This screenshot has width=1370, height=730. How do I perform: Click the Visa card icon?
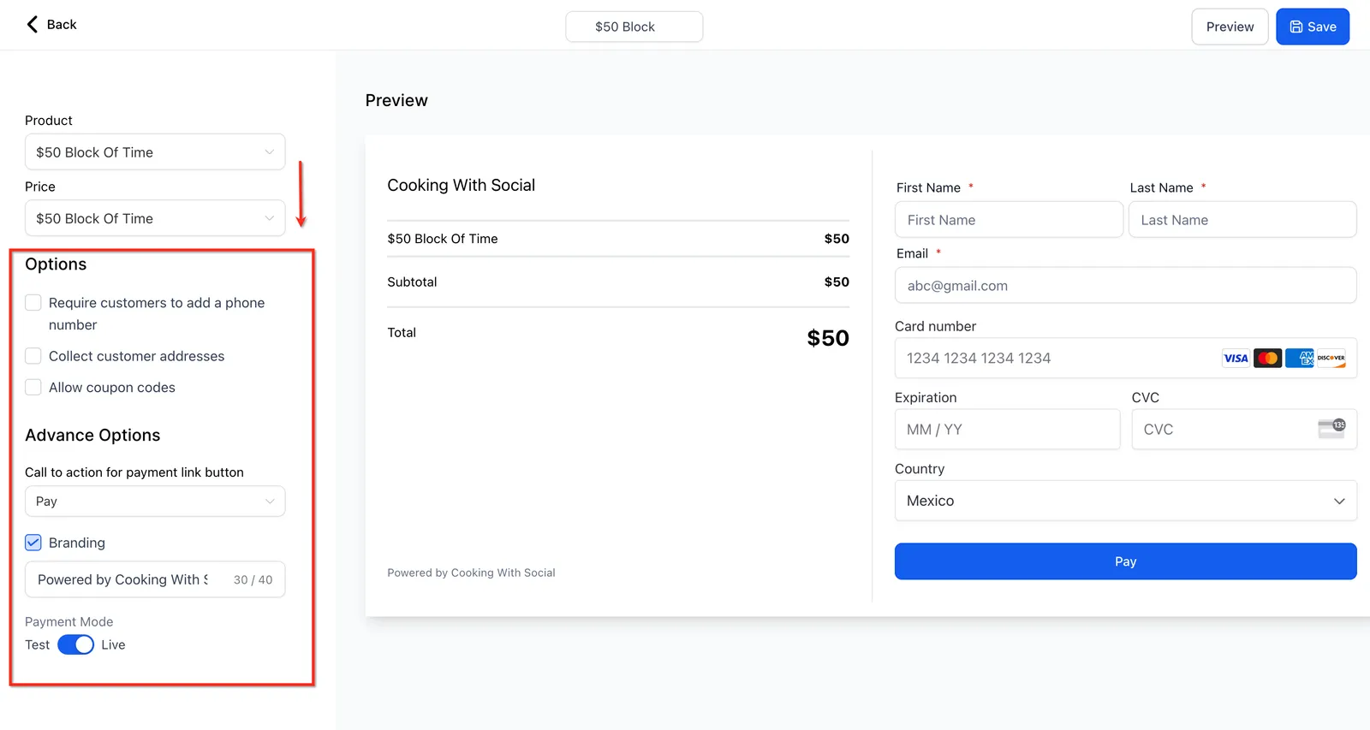pos(1236,359)
